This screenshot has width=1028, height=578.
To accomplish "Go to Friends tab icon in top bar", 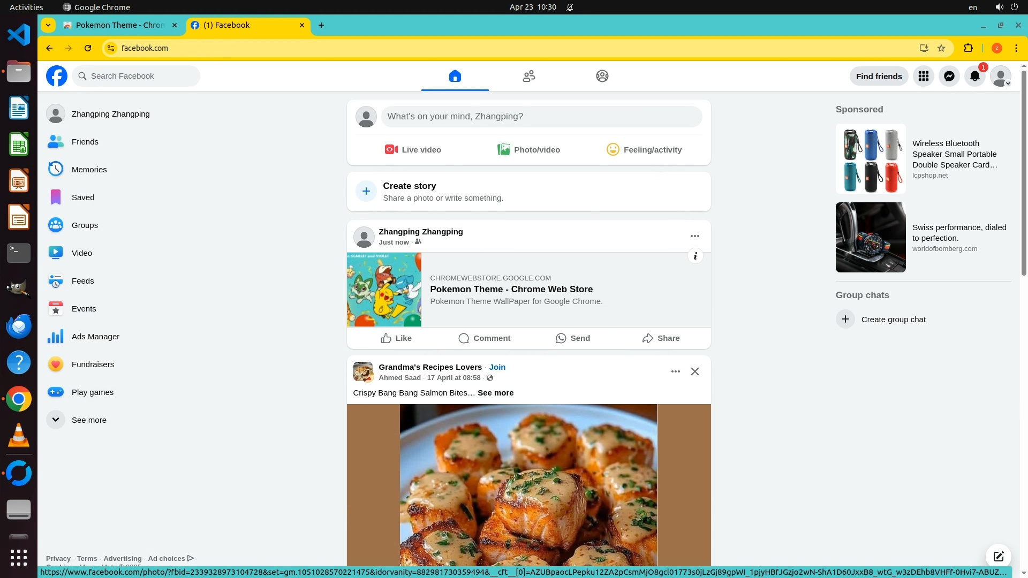I will pyautogui.click(x=528, y=76).
